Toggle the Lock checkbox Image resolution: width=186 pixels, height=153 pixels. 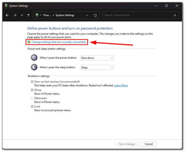[32, 107]
